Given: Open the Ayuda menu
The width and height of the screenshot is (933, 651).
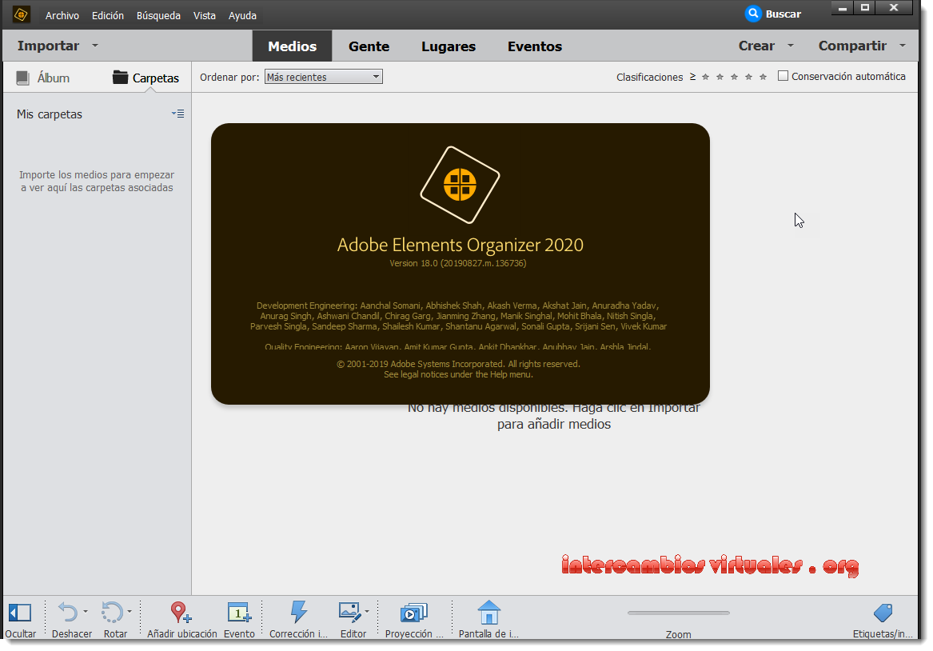Looking at the screenshot, I should (242, 15).
